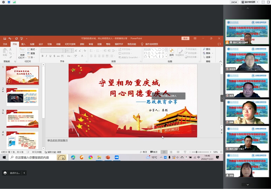Open the Shape Fill (形状填充) dropdown
The height and width of the screenshot is (189, 271).
point(192,49)
